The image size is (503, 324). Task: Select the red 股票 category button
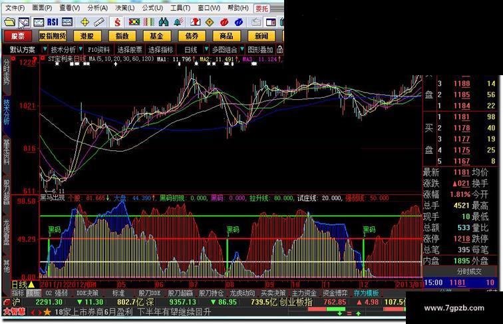coord(18,36)
